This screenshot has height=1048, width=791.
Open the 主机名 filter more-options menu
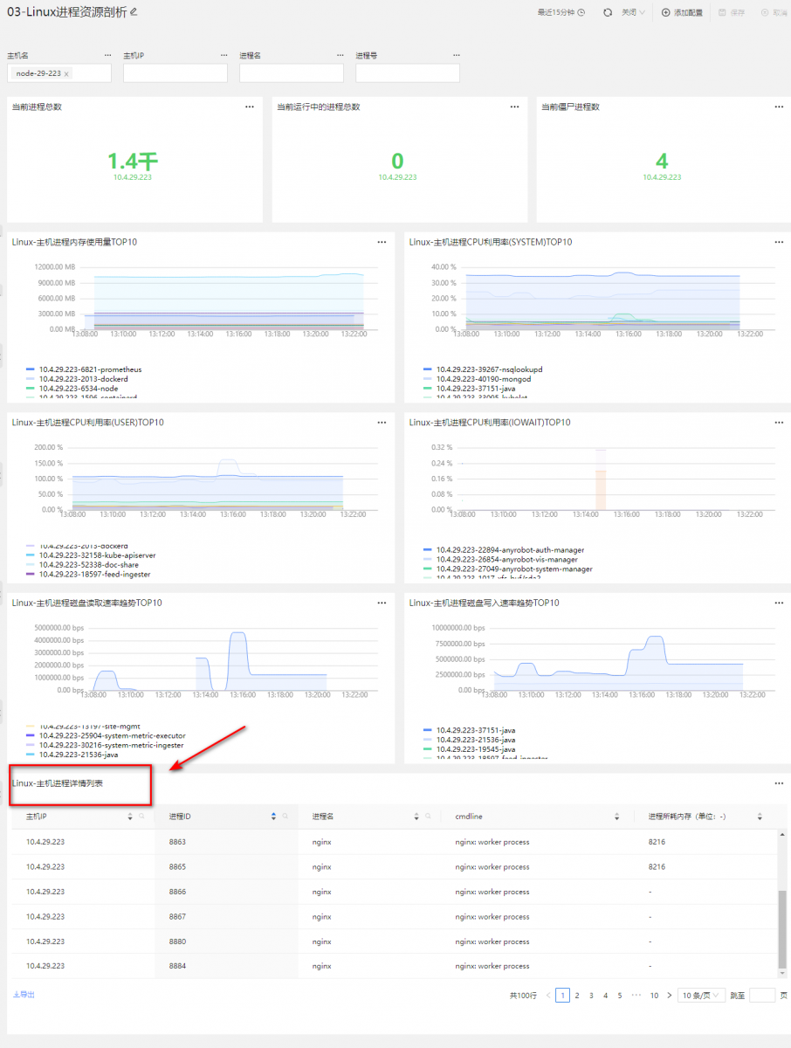click(x=107, y=55)
